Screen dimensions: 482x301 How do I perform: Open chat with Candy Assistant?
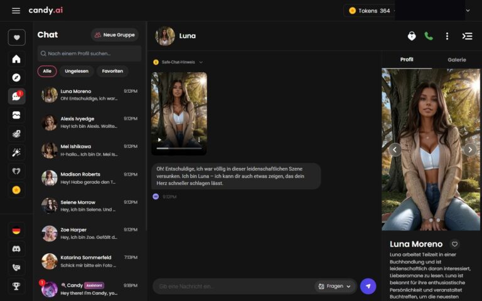(x=89, y=289)
